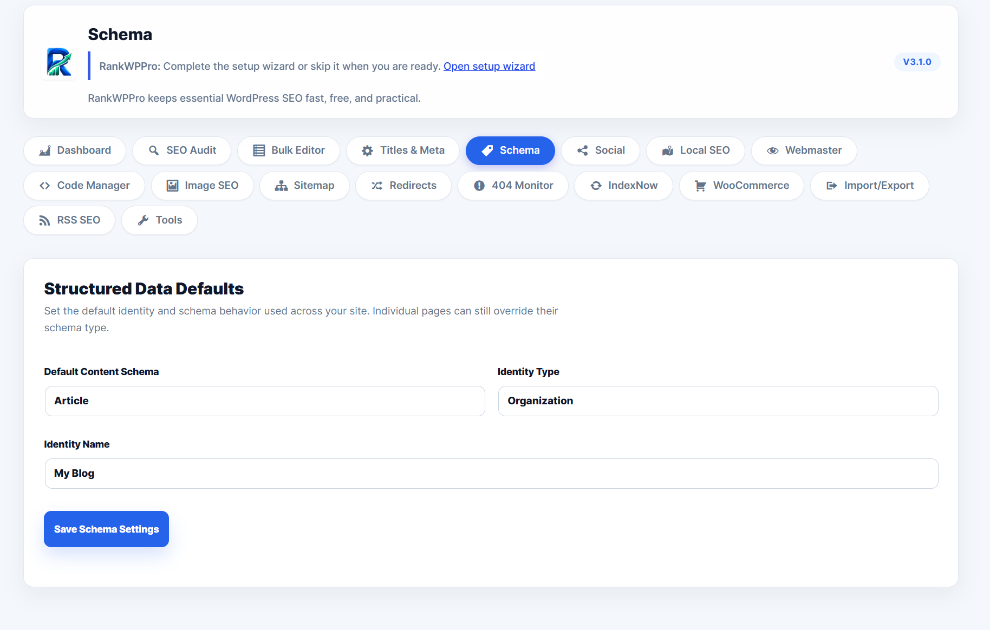The width and height of the screenshot is (990, 630).
Task: Click the RankWPPro logo icon
Action: click(x=58, y=62)
